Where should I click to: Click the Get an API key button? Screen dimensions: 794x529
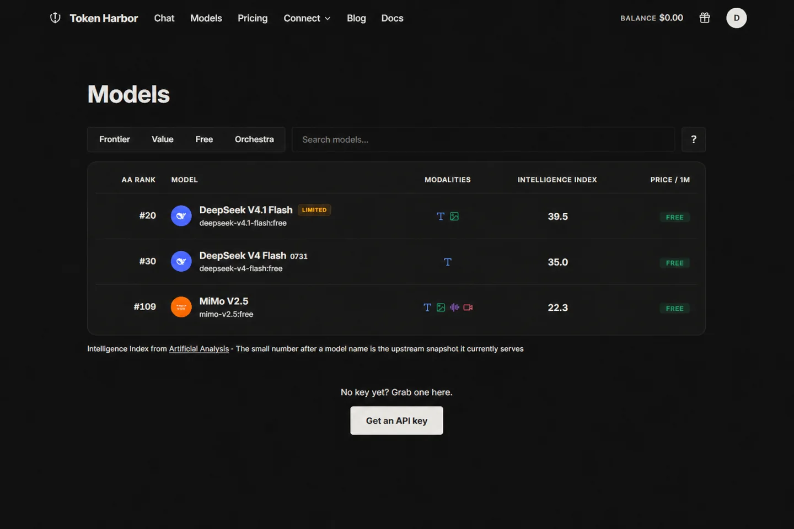point(396,420)
